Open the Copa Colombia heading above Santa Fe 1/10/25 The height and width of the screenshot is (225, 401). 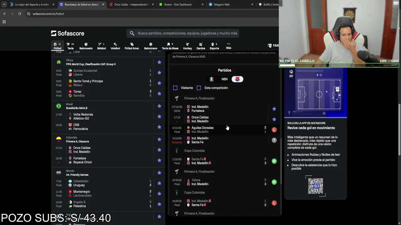pos(194,151)
